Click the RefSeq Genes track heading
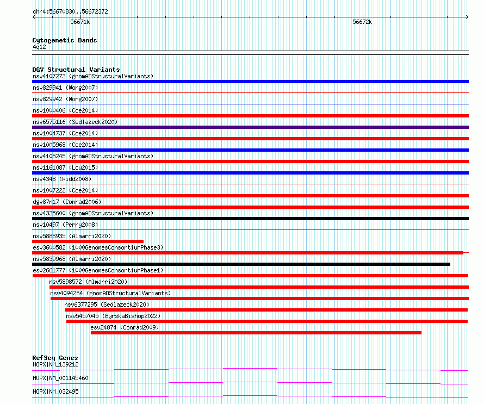484x404 pixels. [x=55, y=358]
